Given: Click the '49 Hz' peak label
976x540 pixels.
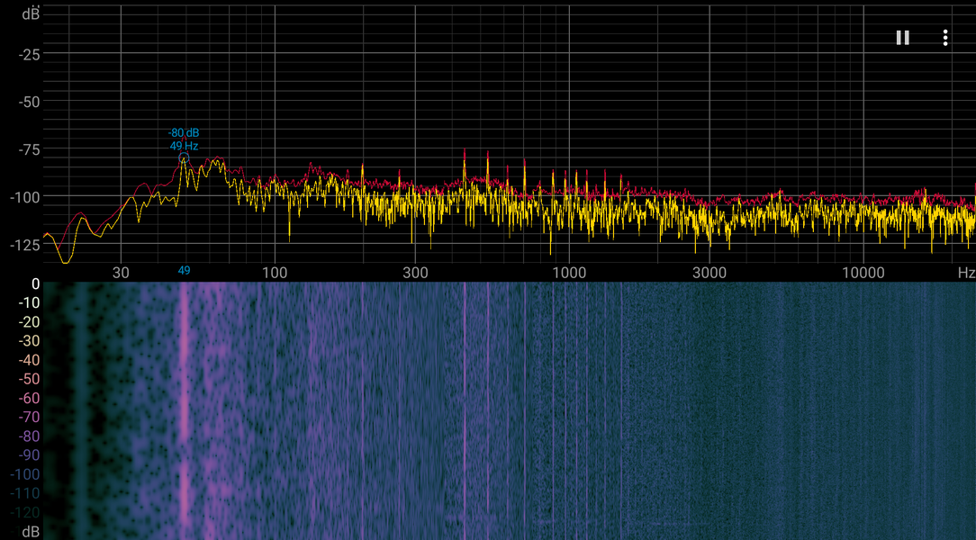Looking at the screenshot, I should [x=185, y=146].
